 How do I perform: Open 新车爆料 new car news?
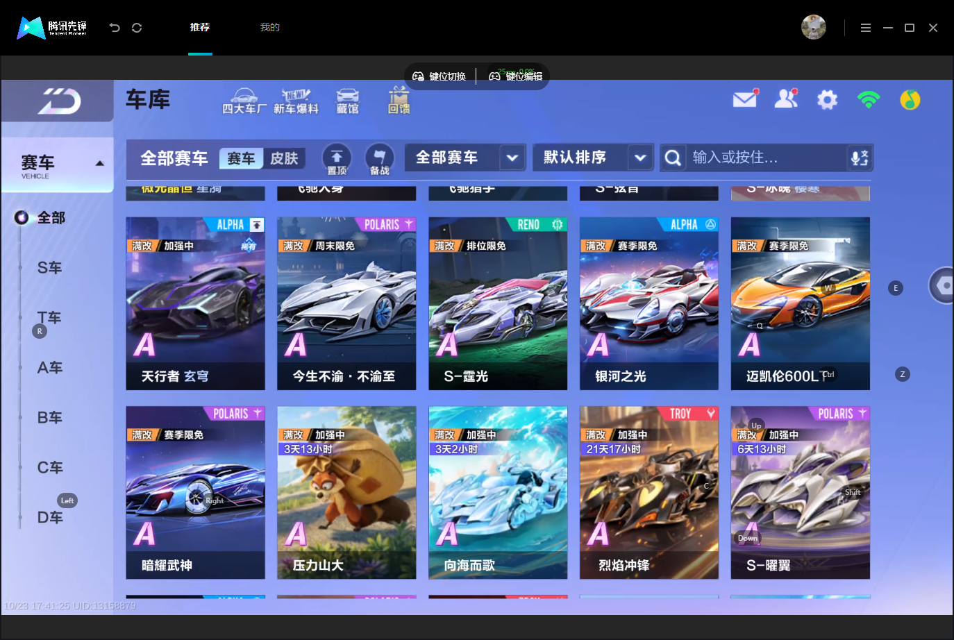coord(296,101)
